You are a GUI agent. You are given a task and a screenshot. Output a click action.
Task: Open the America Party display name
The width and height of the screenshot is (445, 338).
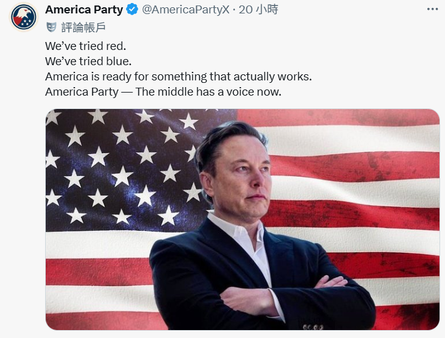pos(84,10)
